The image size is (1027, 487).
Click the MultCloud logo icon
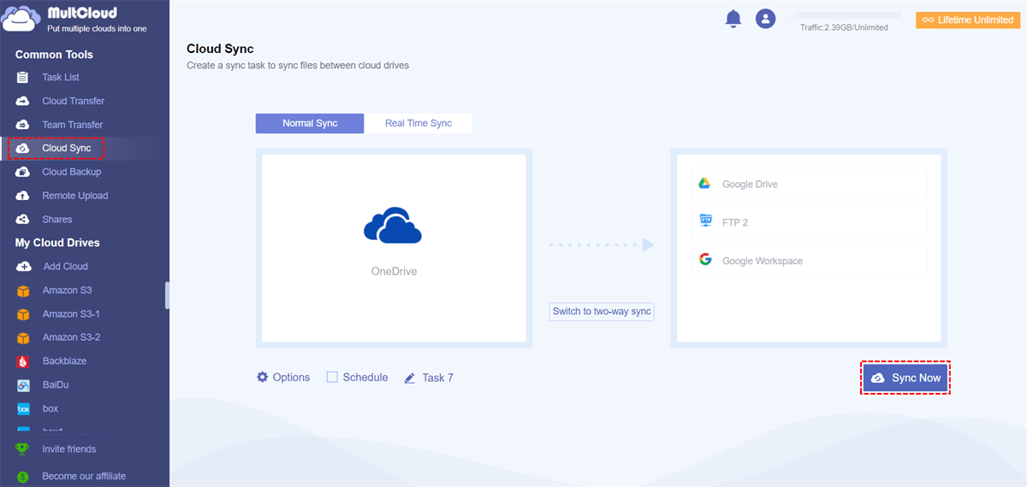point(22,18)
